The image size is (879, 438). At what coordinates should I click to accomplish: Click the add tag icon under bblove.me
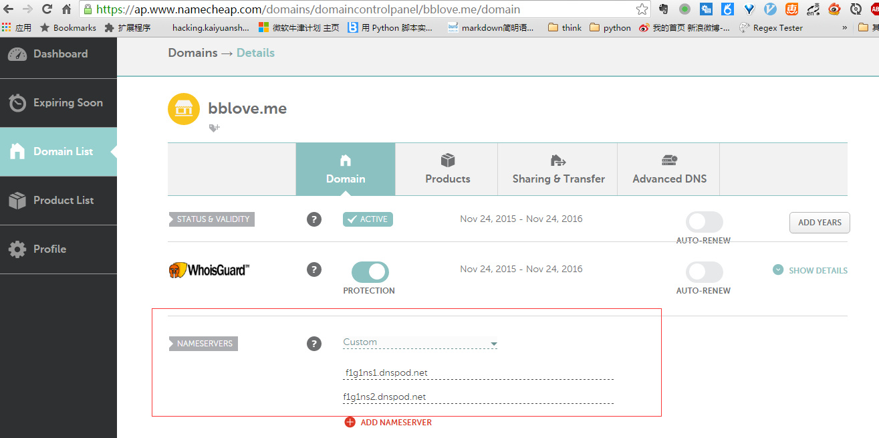point(214,128)
